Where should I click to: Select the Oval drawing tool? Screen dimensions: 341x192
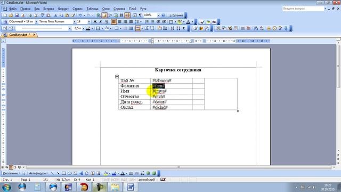(70, 173)
